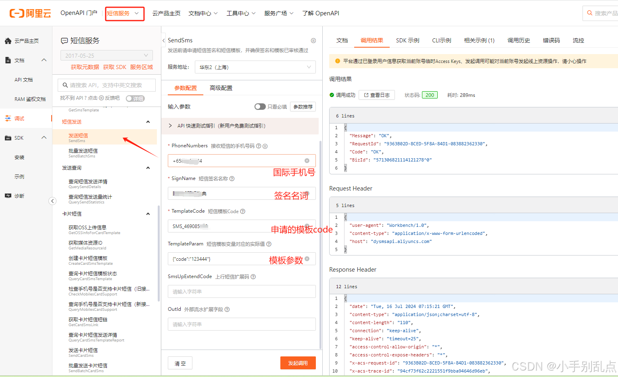Viewport: 618px width, 377px height.
Task: Collapse the 发送查询 group
Action: (148, 168)
